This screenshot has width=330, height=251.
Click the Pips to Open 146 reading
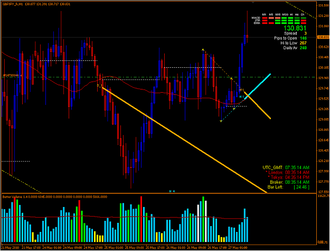[x=290, y=38]
